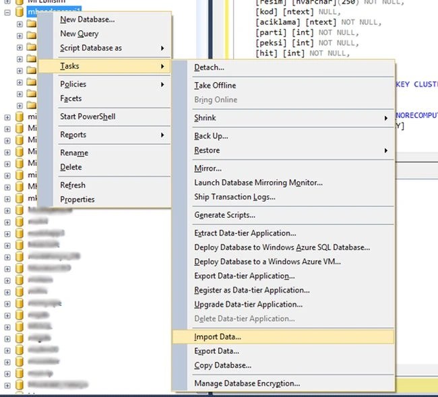The width and height of the screenshot is (438, 397).
Task: Open Manage Database Encryption...
Action: 283,384
